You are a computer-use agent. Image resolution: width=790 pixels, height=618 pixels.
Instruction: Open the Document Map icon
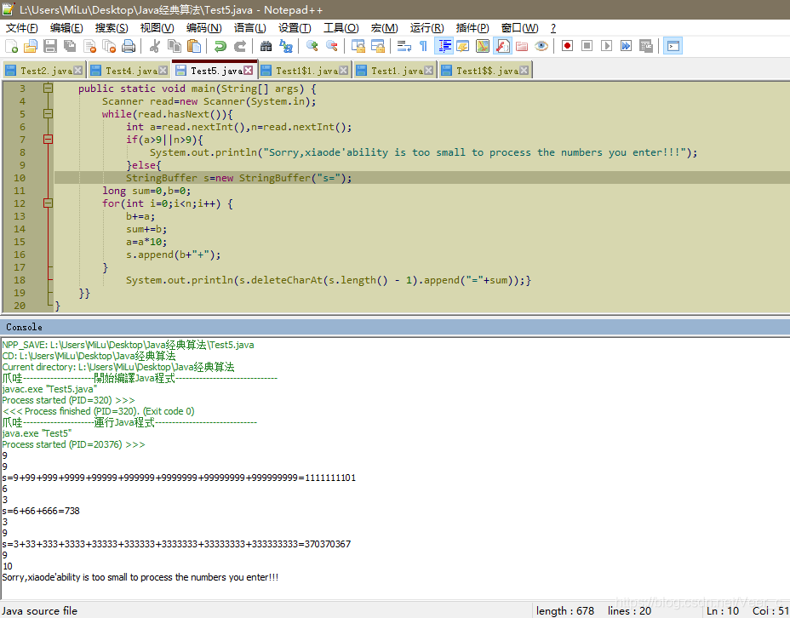(483, 46)
